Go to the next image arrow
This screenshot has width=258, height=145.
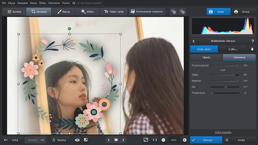[x=123, y=140]
